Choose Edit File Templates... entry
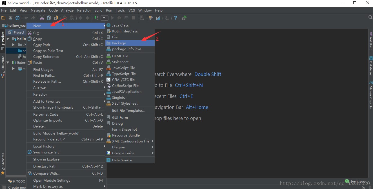 (x=130, y=111)
